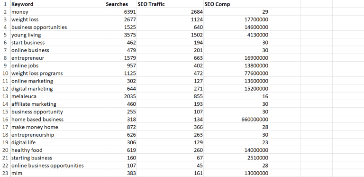Select the Searches value 2035

point(121,96)
